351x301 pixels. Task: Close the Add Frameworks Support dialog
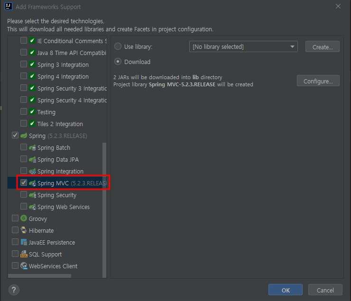pyautogui.click(x=338, y=6)
